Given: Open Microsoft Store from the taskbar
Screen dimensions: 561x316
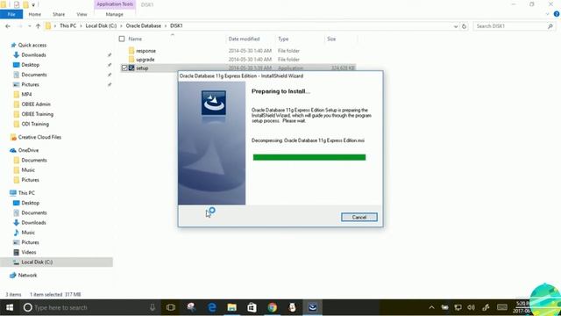Looking at the screenshot, I should 252,307.
